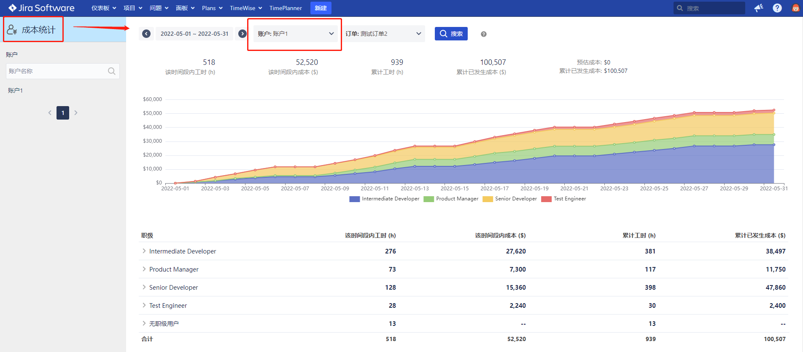The width and height of the screenshot is (803, 352).
Task: Click the Jira Software logo
Action: click(x=41, y=8)
